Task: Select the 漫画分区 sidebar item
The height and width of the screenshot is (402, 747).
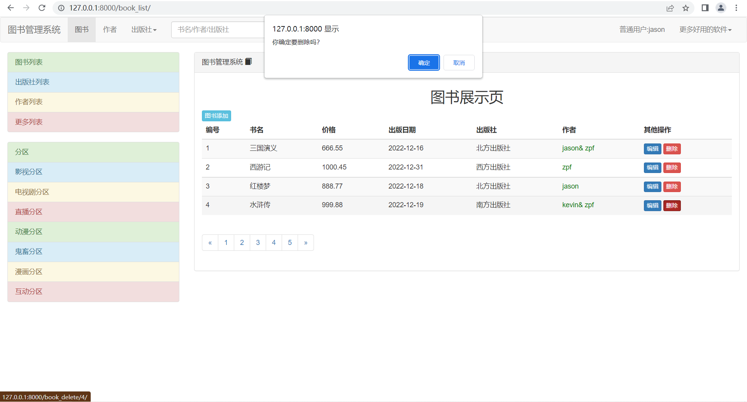Action: tap(93, 272)
